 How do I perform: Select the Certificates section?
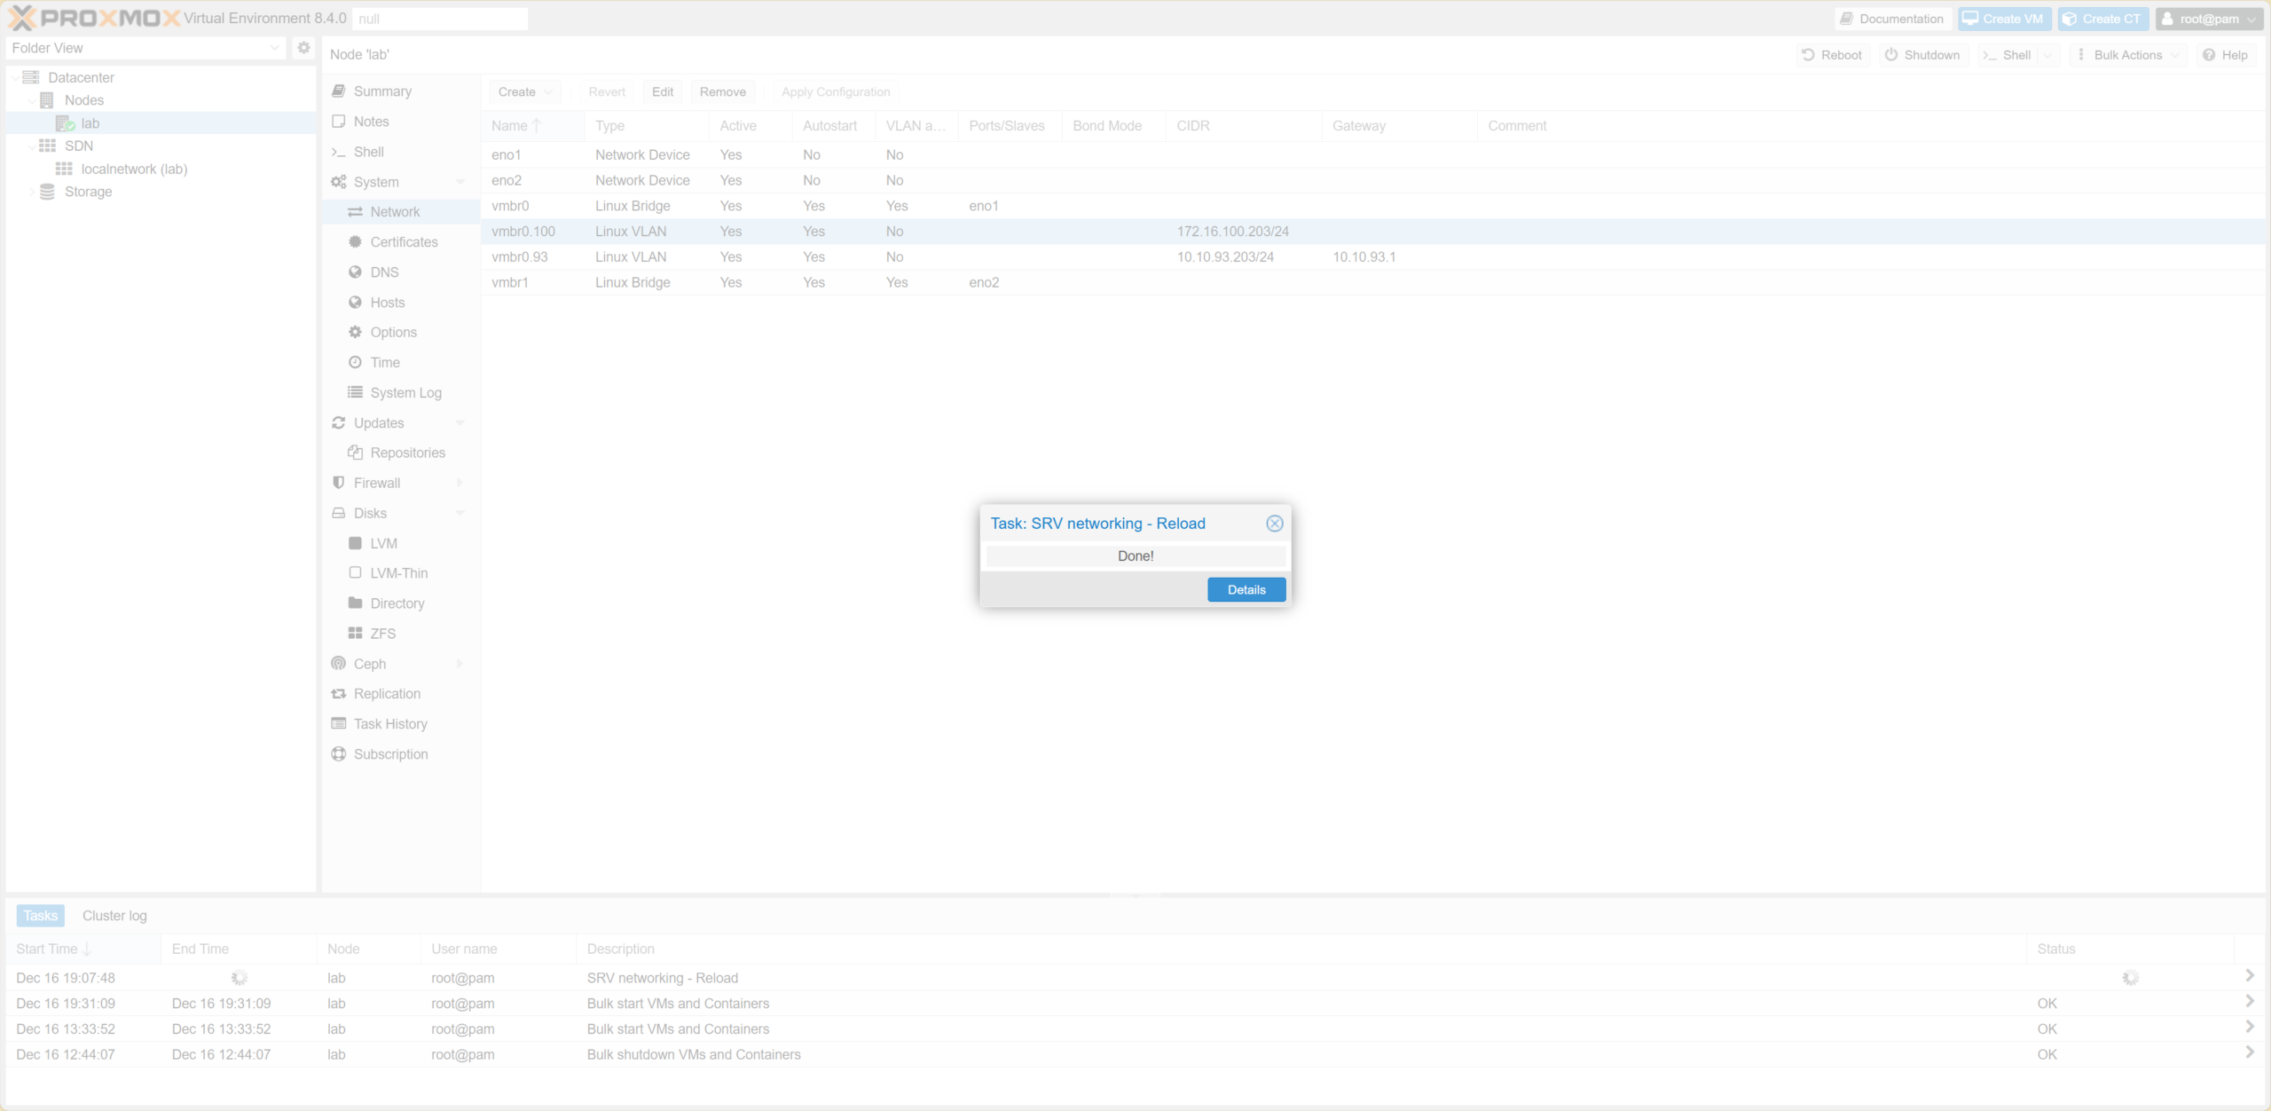pos(404,241)
